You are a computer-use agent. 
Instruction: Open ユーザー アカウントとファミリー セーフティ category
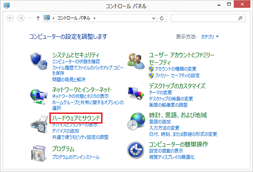pos(181,59)
